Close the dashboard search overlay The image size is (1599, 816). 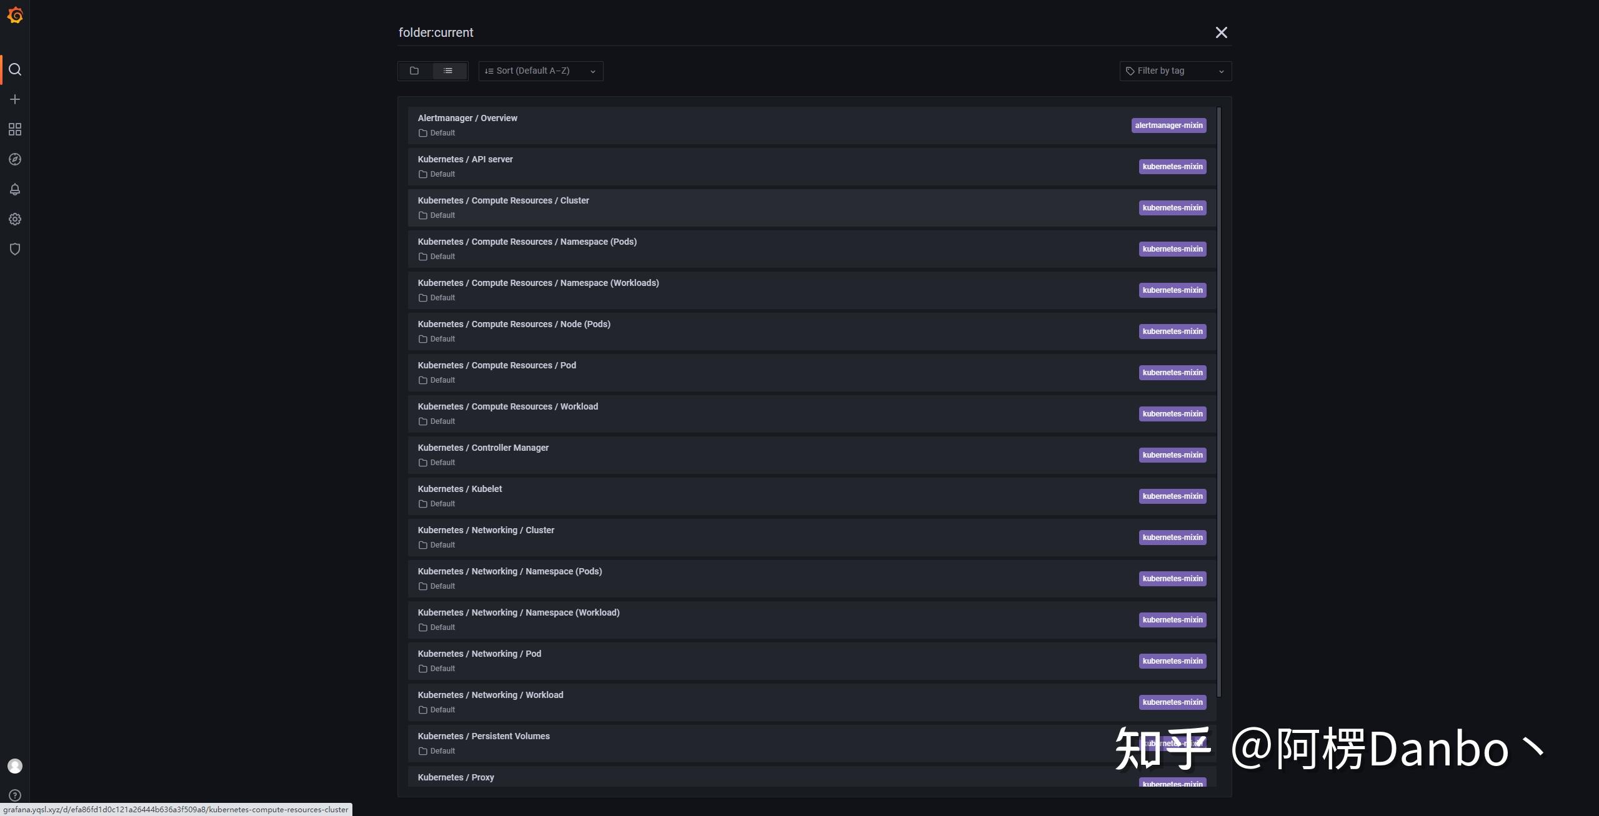(1221, 32)
